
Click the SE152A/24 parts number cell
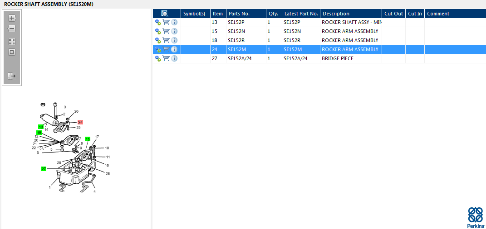(x=246, y=58)
